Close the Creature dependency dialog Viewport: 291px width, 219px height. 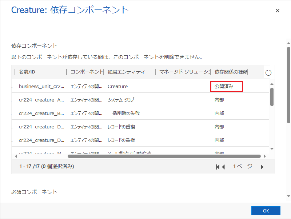pos(278,11)
